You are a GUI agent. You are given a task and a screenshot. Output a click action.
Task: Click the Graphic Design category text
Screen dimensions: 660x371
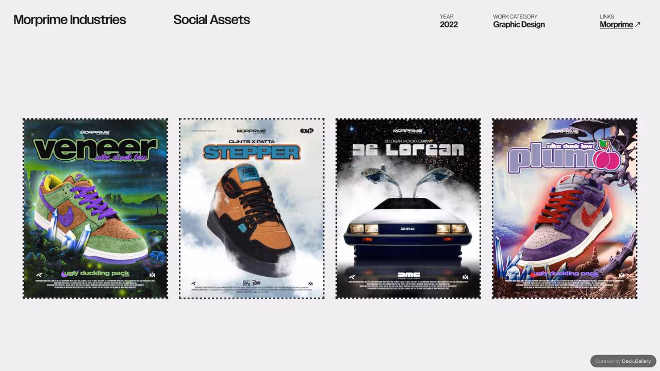click(519, 25)
